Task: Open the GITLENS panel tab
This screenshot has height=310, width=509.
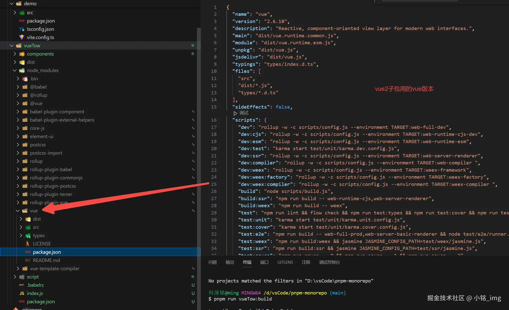Action: [x=285, y=262]
